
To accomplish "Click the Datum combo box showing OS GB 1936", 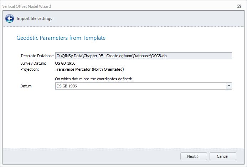I will coord(140,86).
